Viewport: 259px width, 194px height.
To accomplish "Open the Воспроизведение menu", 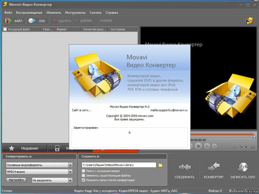I will pos(29,13).
